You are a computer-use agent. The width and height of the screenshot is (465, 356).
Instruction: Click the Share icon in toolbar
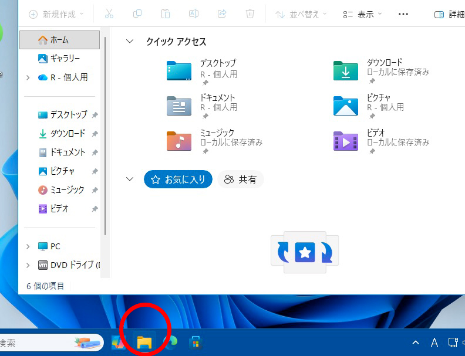point(222,14)
